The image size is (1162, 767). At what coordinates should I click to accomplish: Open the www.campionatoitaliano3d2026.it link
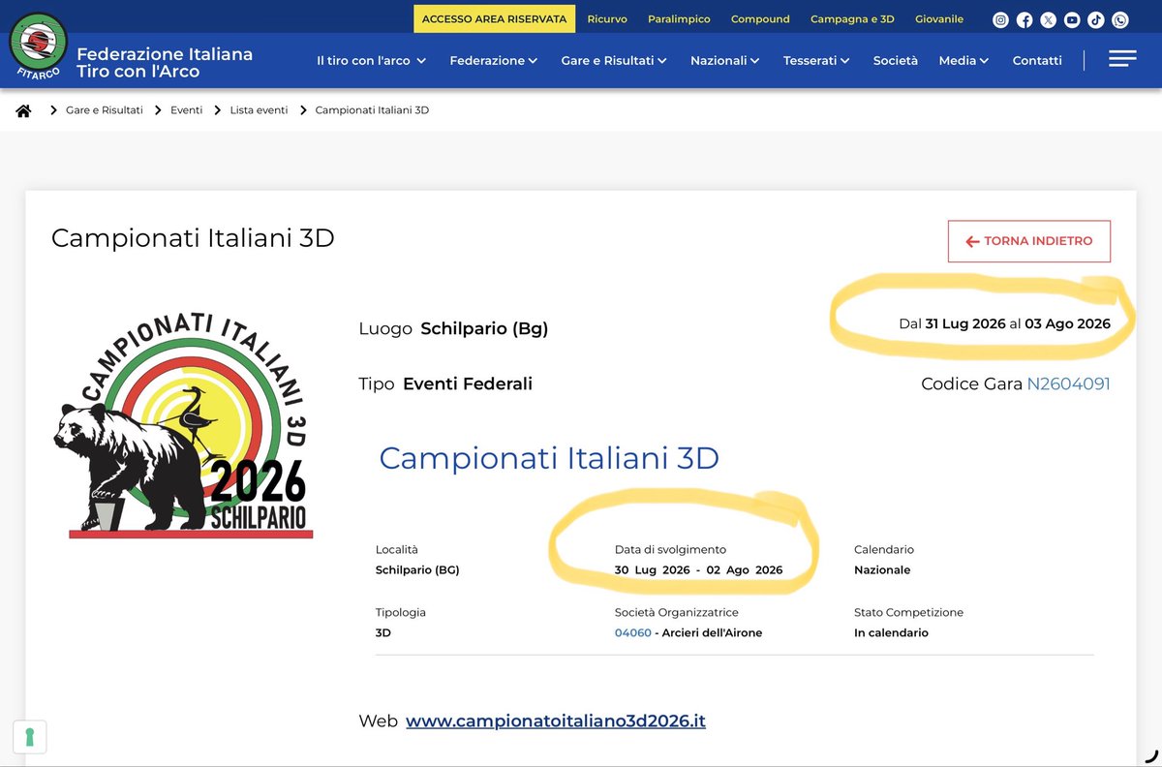point(556,721)
